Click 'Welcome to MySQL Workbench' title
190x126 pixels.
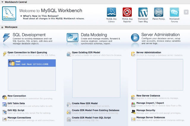pos(51,11)
